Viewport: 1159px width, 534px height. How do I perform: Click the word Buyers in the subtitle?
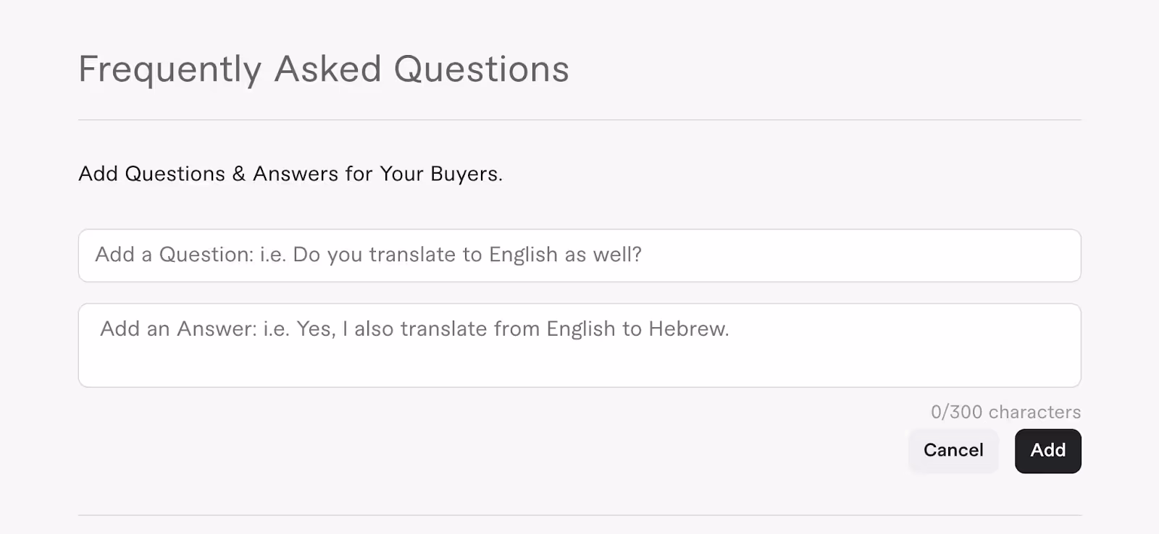[x=466, y=174]
